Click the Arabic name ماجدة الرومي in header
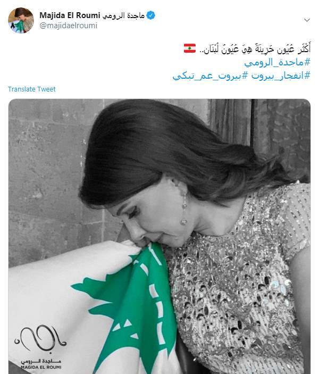 (123, 15)
